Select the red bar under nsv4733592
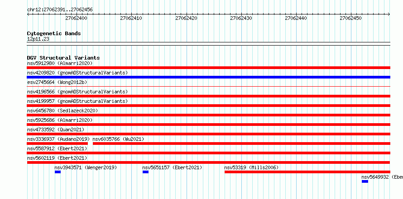 click(x=208, y=134)
